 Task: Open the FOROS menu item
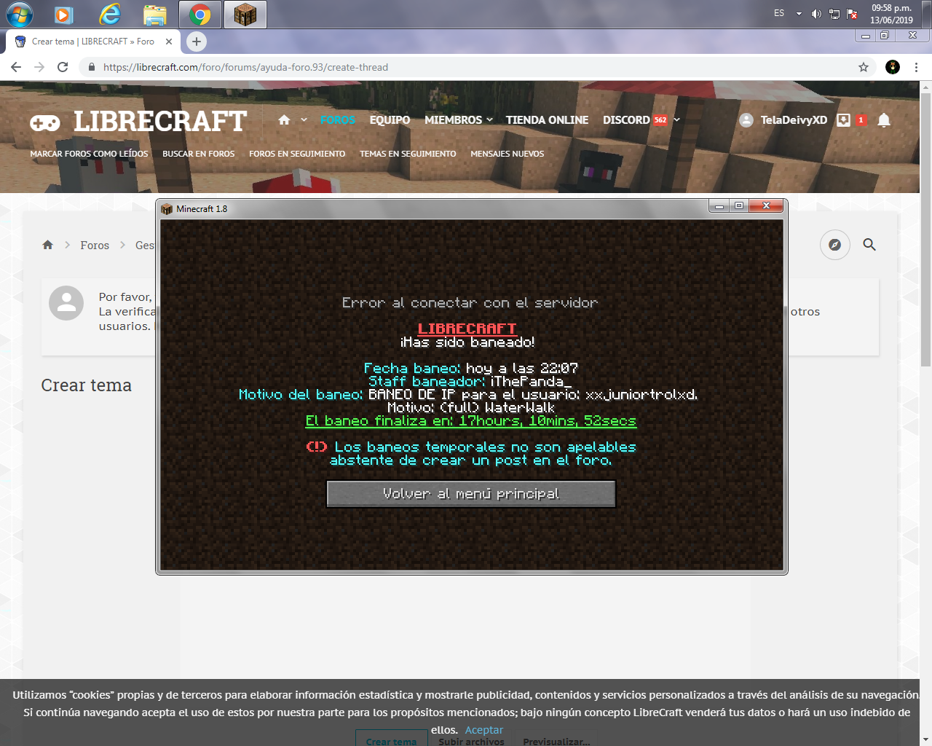pyautogui.click(x=338, y=120)
